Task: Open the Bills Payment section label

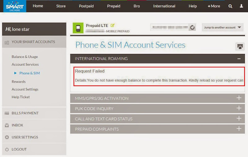Action: pyautogui.click(x=25, y=113)
